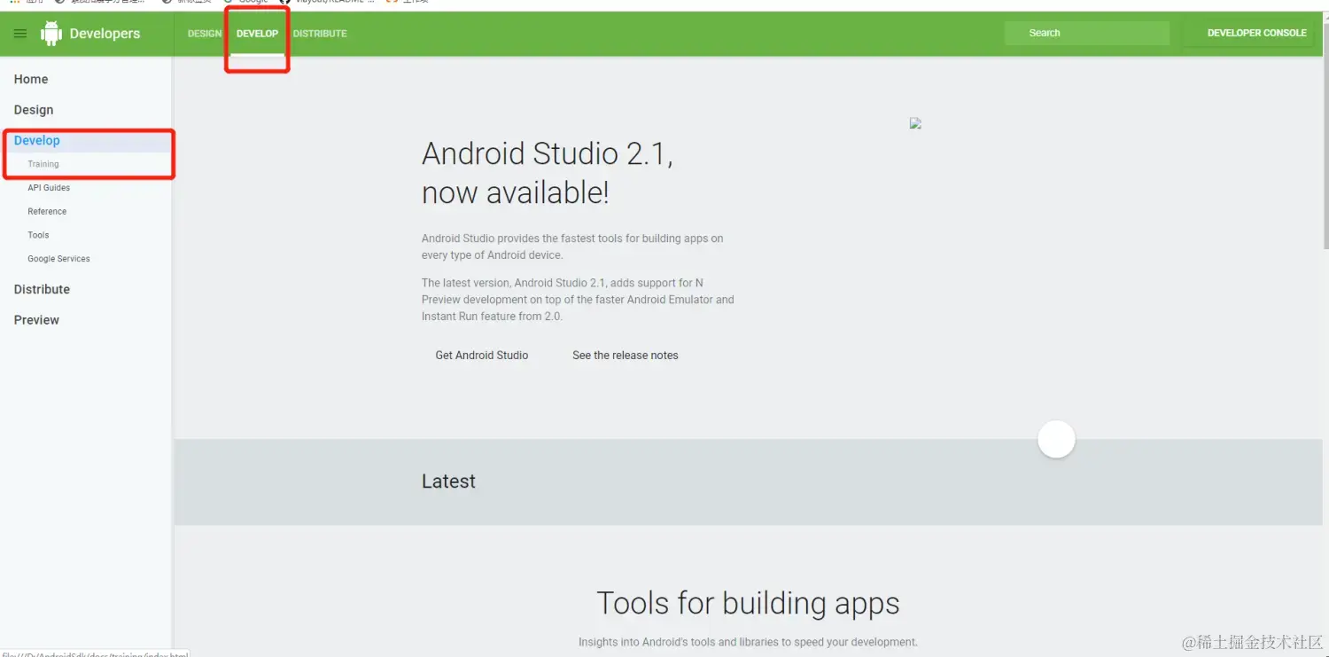Switch to the DISTRIBUTE tab
1329x657 pixels.
tap(320, 34)
